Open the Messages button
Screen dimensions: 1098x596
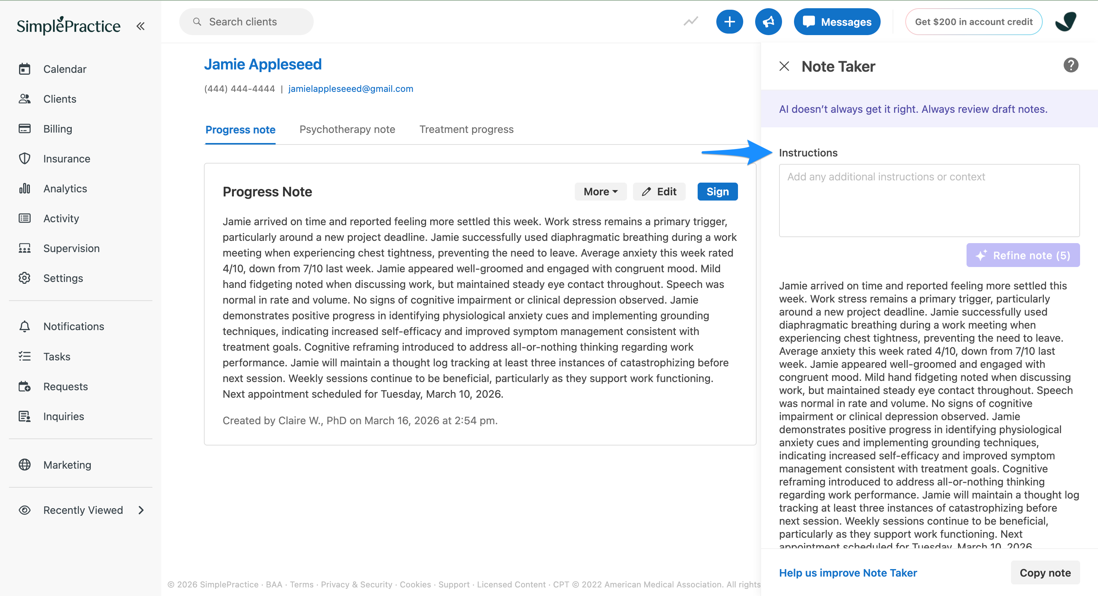coord(837,22)
